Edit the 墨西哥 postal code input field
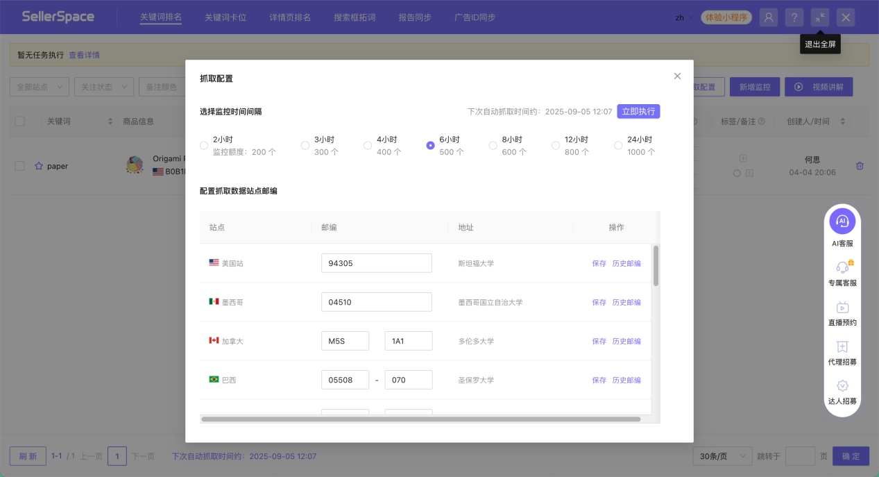This screenshot has height=477, width=879. [375, 301]
